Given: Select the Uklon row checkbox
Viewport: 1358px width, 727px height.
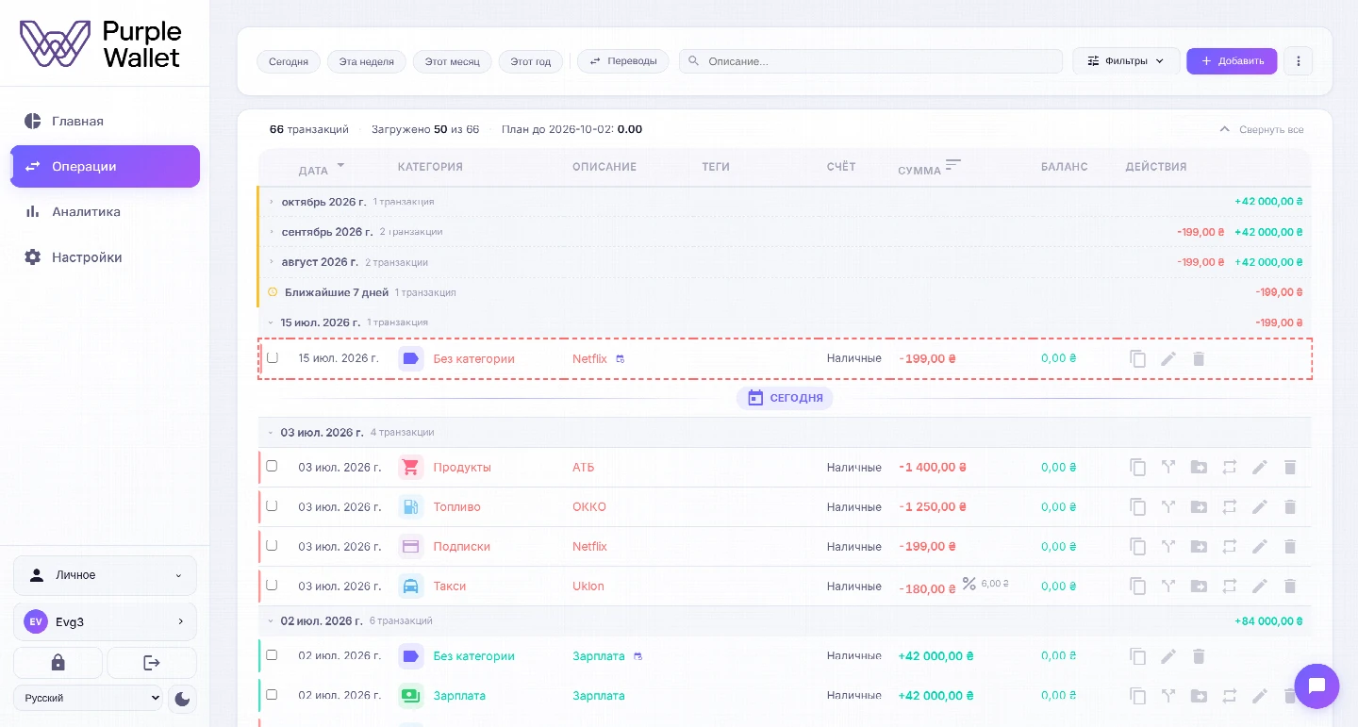Looking at the screenshot, I should (272, 585).
